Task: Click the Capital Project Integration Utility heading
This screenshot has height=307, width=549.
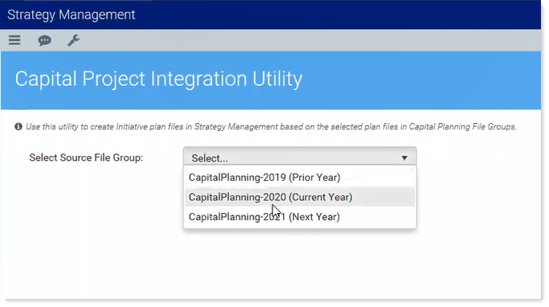Action: tap(158, 79)
